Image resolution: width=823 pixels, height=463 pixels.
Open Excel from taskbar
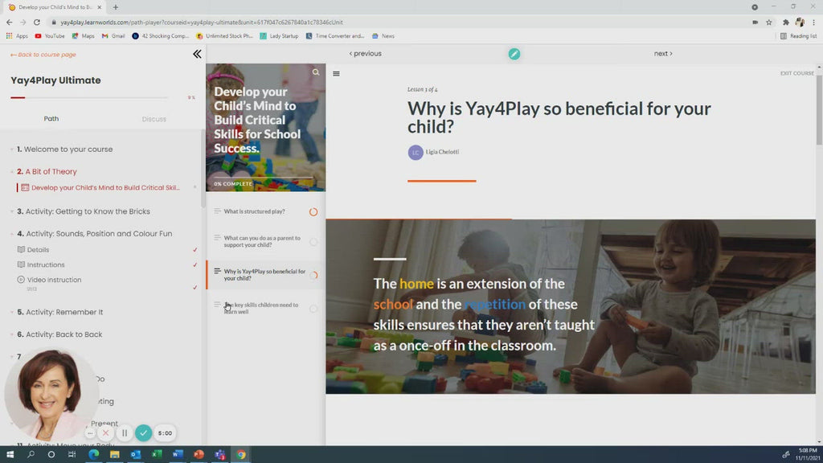[x=157, y=454]
